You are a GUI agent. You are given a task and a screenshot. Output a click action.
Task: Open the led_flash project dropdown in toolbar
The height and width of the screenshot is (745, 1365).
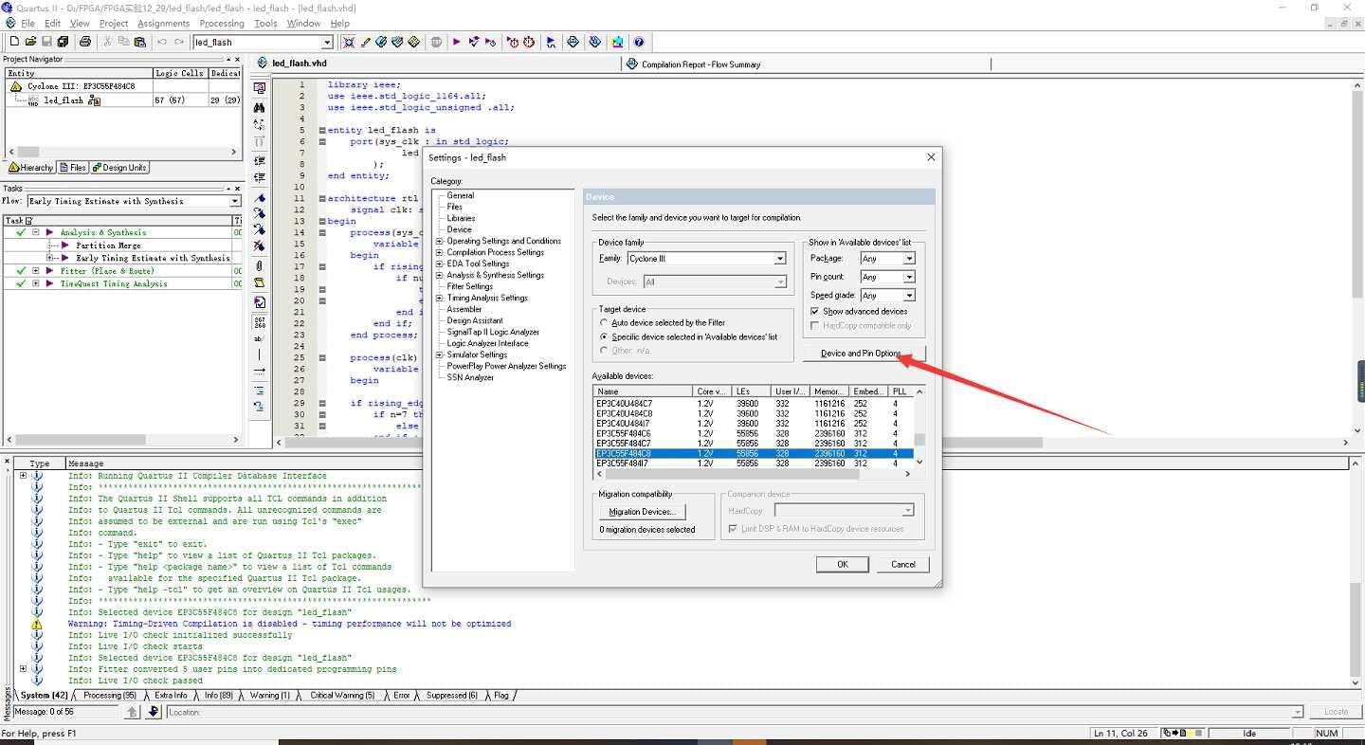tap(327, 42)
